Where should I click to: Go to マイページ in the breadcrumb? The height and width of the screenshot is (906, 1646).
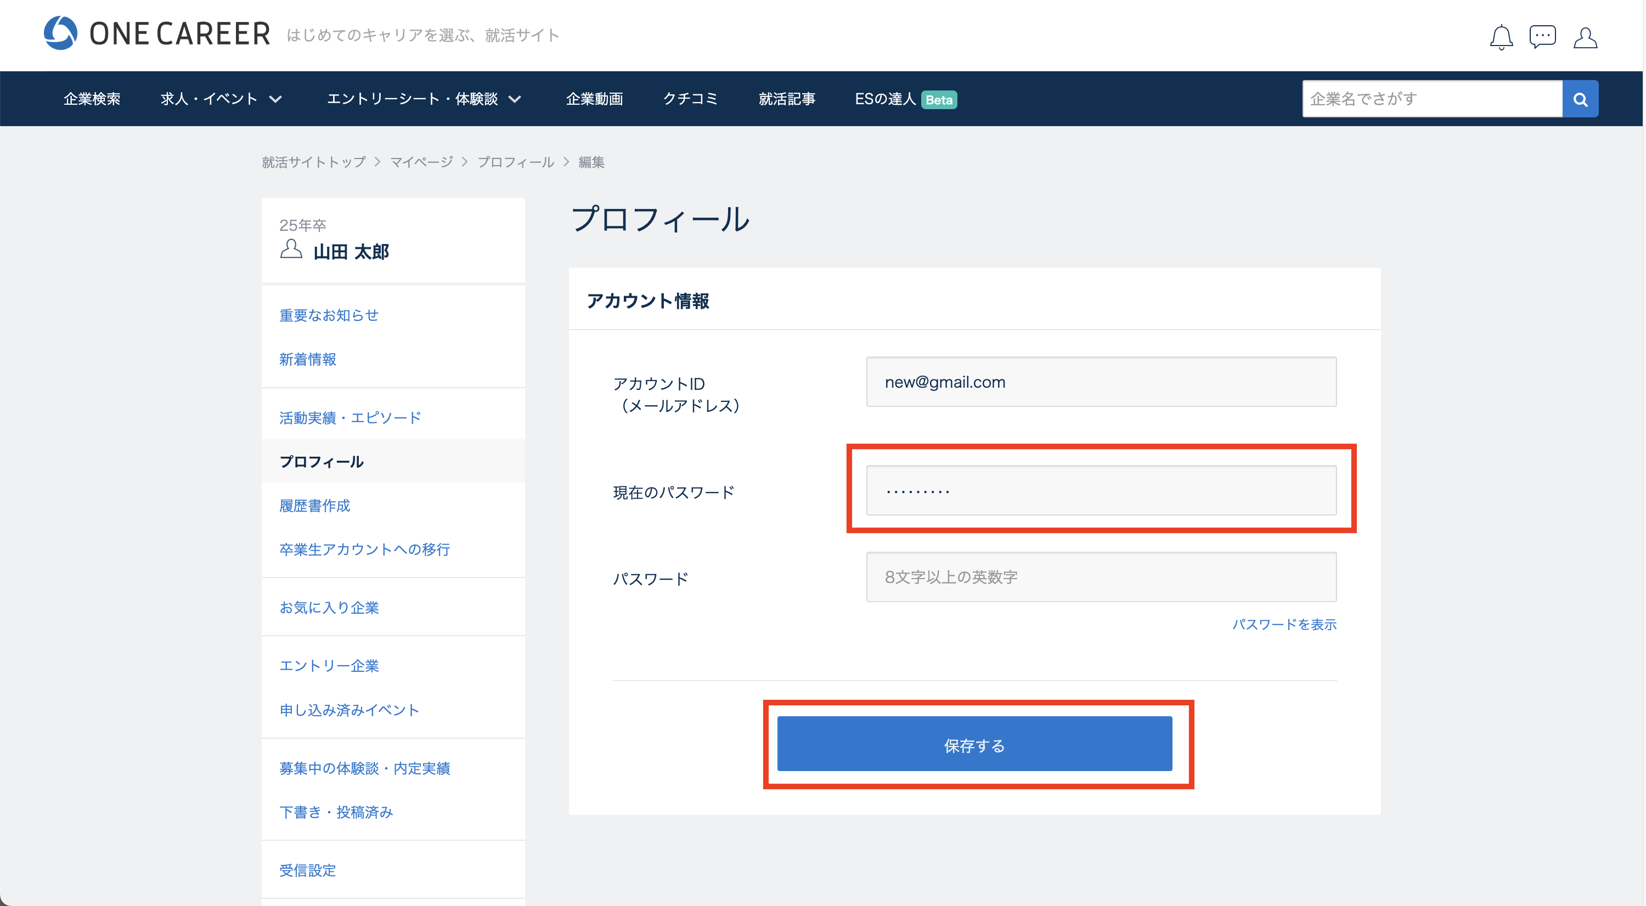421,162
